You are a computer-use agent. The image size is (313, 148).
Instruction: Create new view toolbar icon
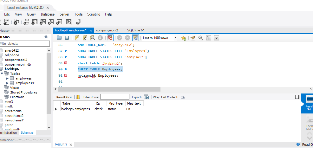click(x=43, y=22)
